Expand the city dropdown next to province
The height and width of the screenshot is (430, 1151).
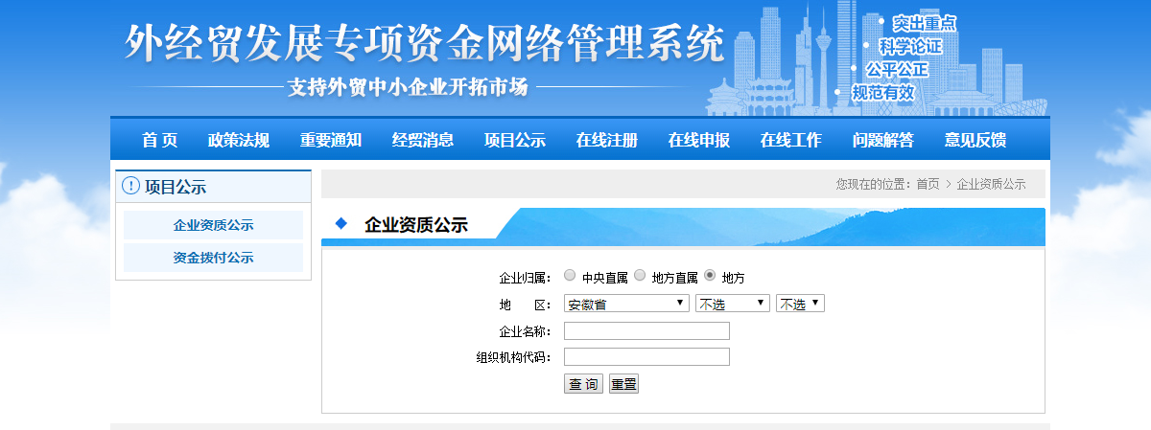point(734,304)
